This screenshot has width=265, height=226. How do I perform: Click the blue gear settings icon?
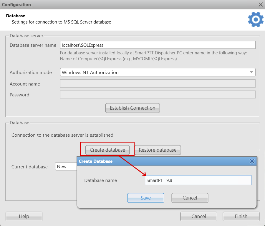(x=256, y=20)
